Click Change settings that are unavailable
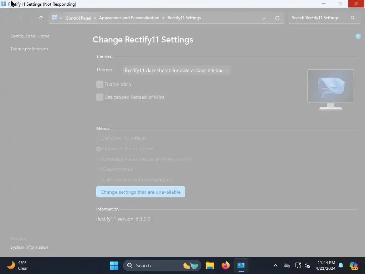The width and height of the screenshot is (365, 274). pos(140,192)
